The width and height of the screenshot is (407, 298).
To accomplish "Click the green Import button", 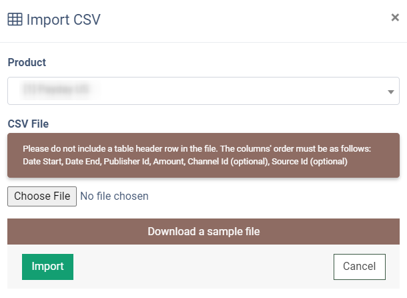I will click(48, 267).
